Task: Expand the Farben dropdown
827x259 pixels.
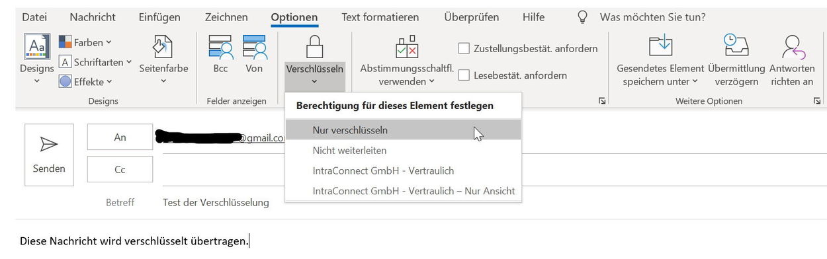Action: click(x=85, y=42)
